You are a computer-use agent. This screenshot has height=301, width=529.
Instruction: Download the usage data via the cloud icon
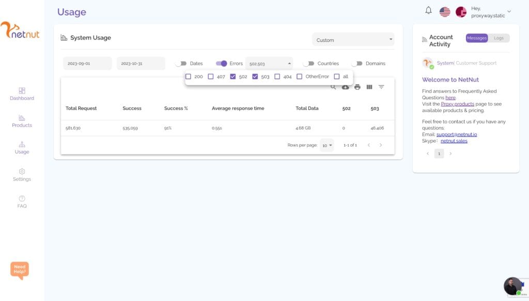click(x=346, y=87)
